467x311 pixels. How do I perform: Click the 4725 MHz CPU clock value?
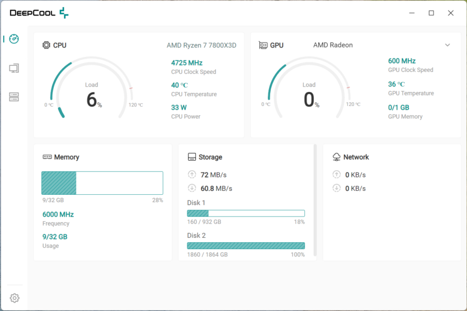187,63
